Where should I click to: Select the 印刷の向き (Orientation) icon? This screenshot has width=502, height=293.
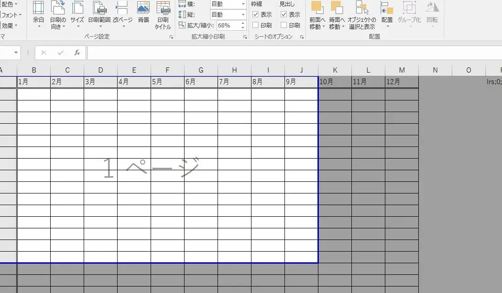tap(58, 14)
